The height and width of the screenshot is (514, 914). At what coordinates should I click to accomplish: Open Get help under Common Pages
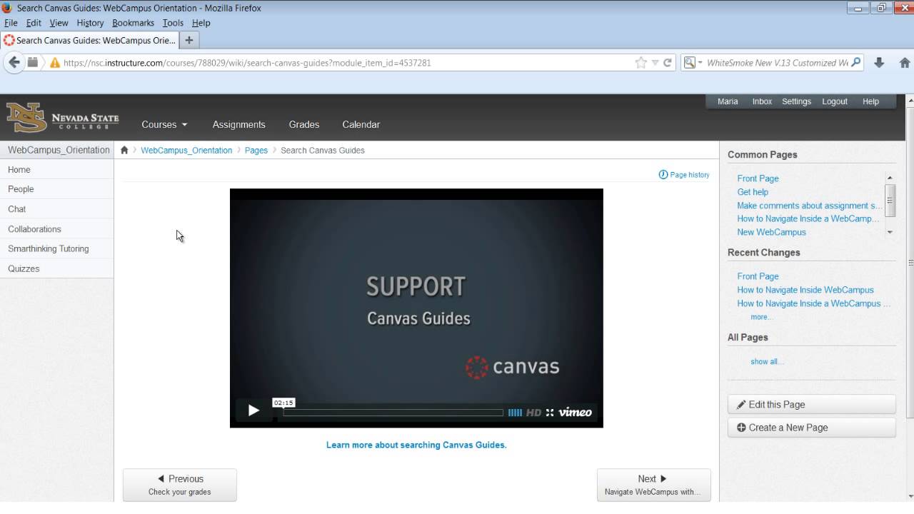tap(753, 192)
